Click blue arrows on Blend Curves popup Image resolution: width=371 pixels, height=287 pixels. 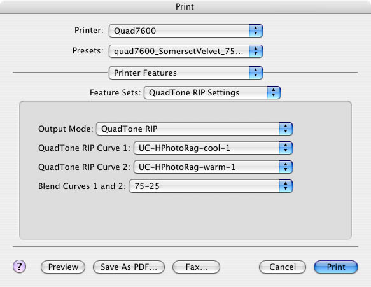coord(286,186)
